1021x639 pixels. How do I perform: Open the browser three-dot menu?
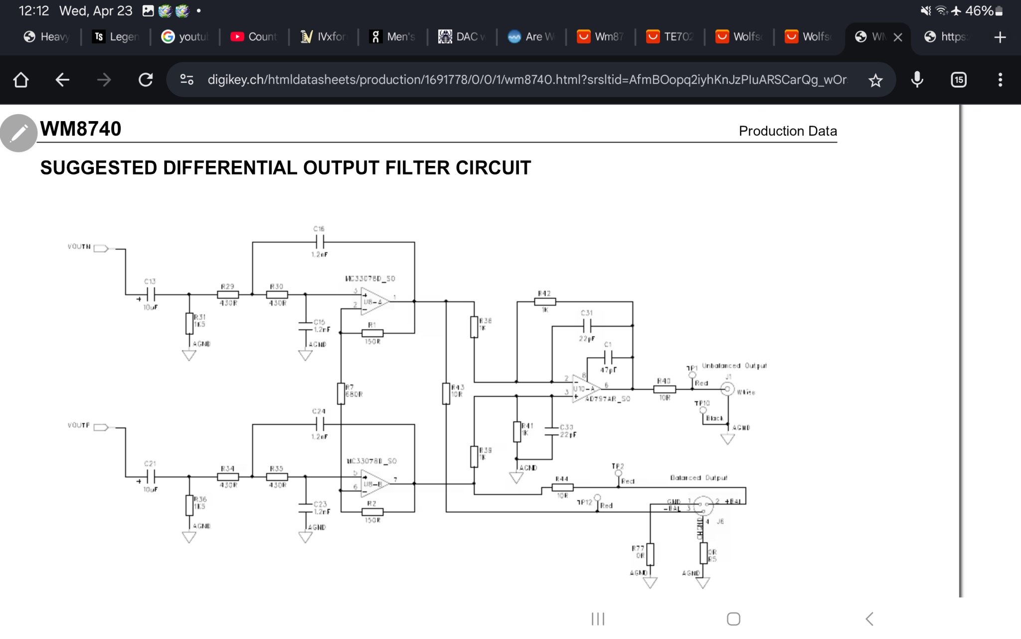click(x=1000, y=80)
